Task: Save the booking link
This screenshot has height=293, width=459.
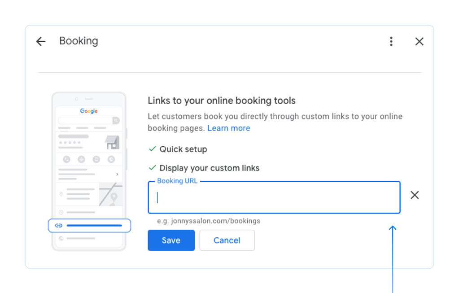Action: pyautogui.click(x=171, y=241)
